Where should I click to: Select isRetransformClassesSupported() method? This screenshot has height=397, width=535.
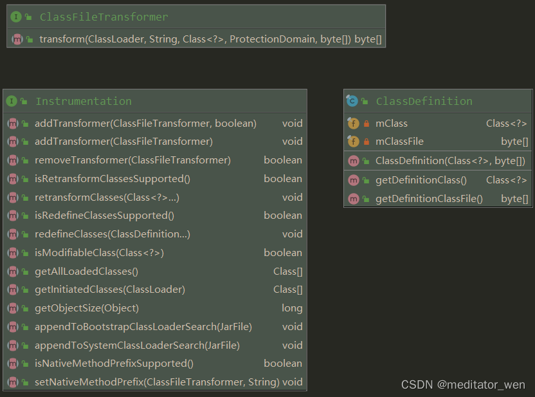113,178
